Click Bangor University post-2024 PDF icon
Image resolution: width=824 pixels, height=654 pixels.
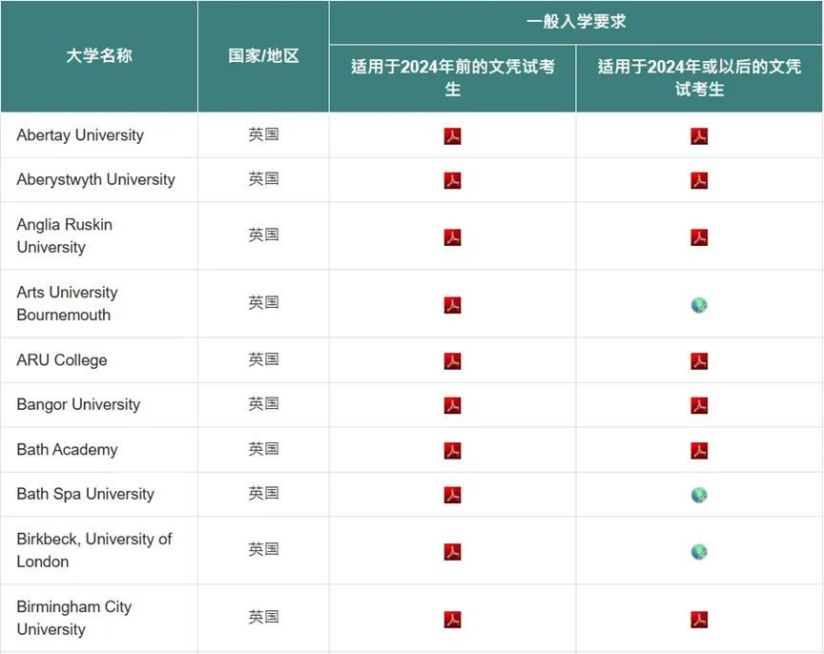[699, 404]
